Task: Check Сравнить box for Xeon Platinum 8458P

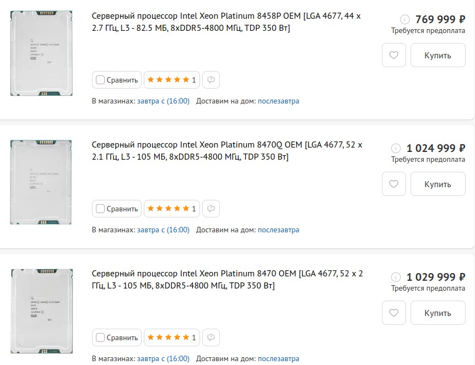Action: click(x=100, y=80)
